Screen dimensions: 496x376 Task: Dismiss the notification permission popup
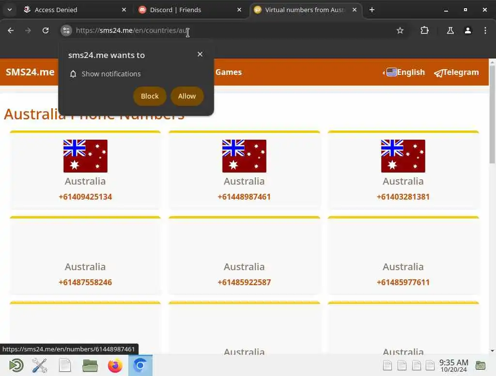click(200, 54)
